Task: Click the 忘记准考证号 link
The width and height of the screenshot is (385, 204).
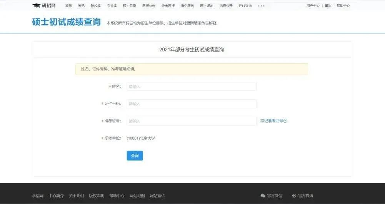Action: tap(271, 121)
